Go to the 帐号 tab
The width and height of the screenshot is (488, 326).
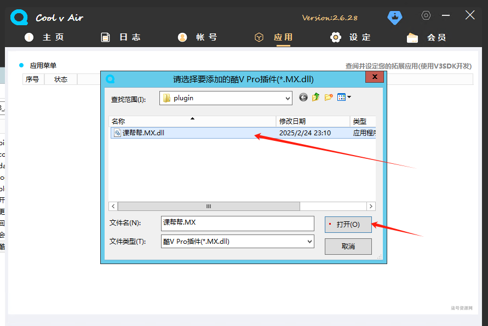pyautogui.click(x=198, y=37)
